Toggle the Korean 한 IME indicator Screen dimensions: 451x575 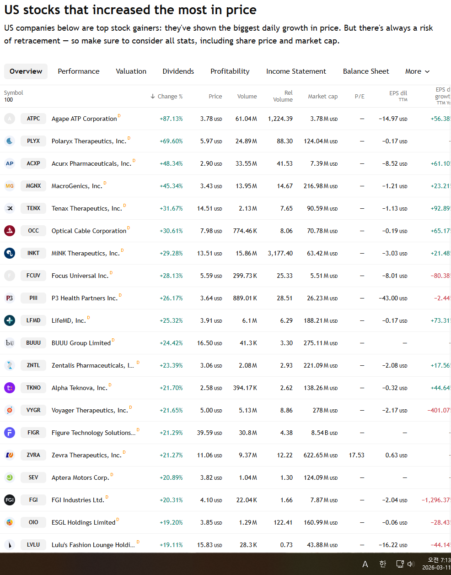(x=383, y=564)
